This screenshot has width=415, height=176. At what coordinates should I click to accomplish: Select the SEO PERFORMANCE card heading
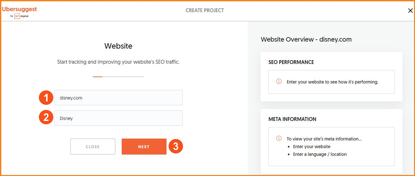tap(291, 62)
